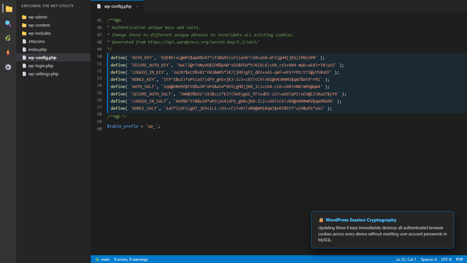This screenshot has width=467, height=263.
Task: Click the notification message about MySQL passwords
Action: 383,234
